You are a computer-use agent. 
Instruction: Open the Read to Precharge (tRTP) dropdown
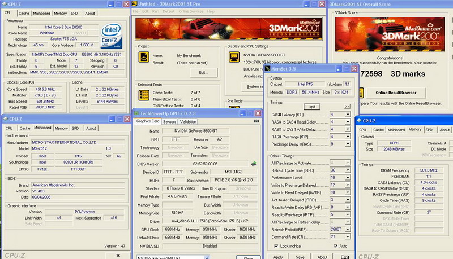tap(348, 214)
